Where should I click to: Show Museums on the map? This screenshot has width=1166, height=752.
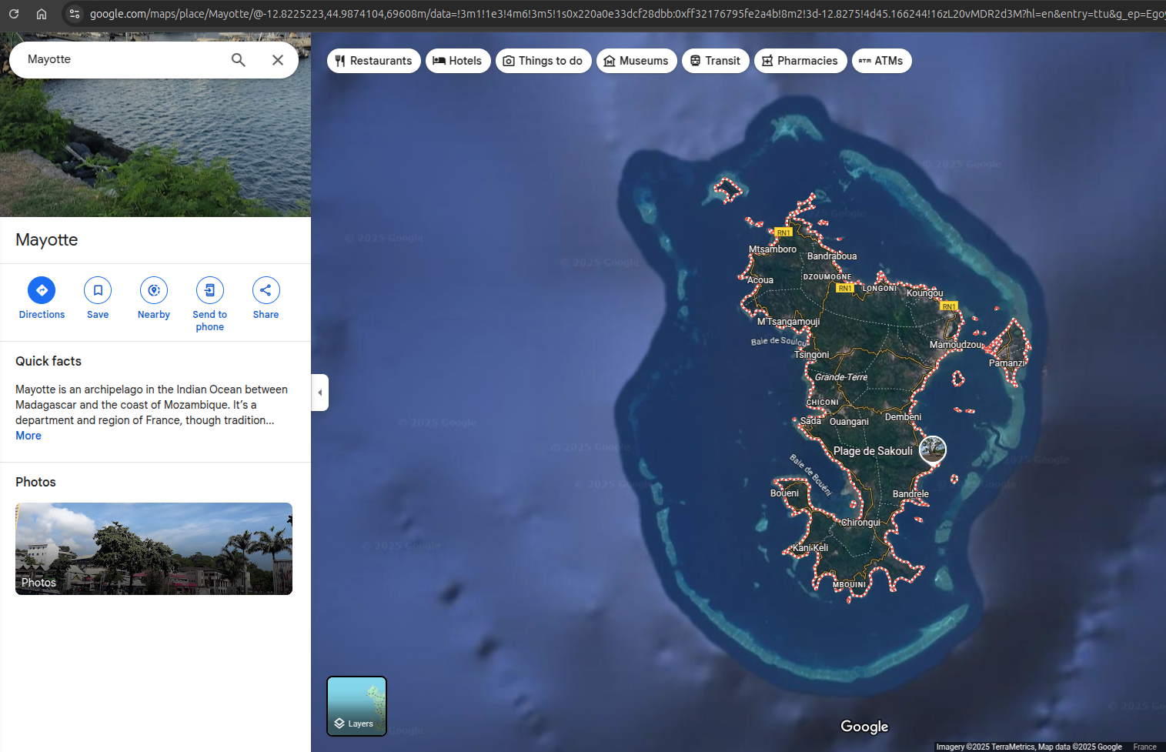pos(636,60)
